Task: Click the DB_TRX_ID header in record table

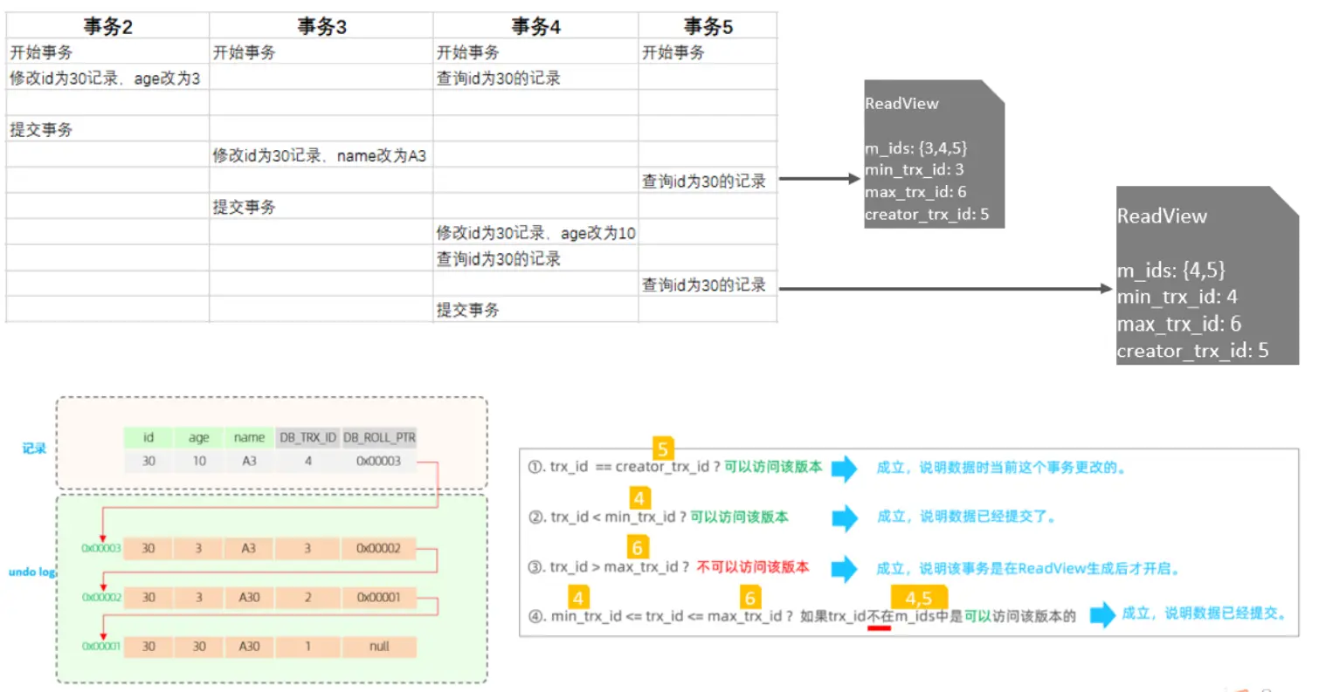Action: pyautogui.click(x=307, y=439)
